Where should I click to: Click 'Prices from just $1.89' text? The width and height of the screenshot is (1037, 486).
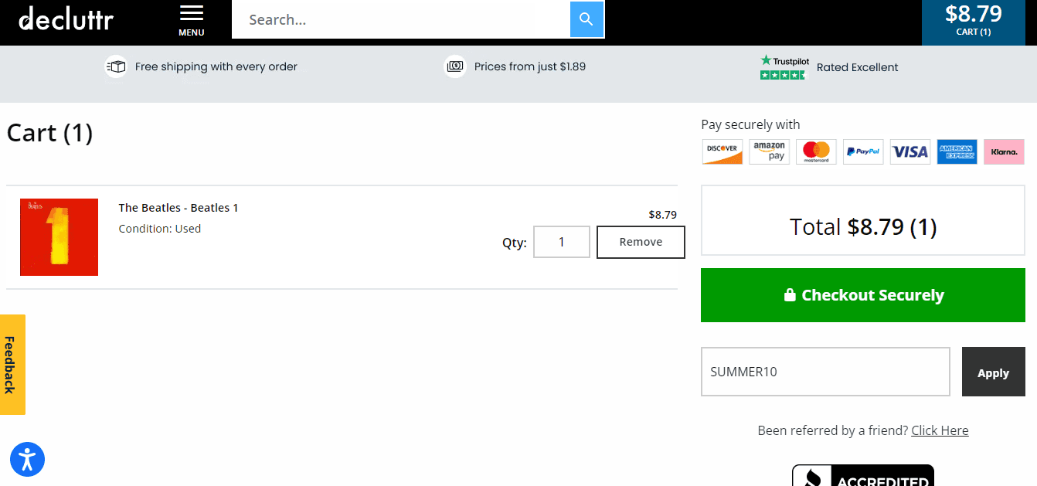[530, 66]
